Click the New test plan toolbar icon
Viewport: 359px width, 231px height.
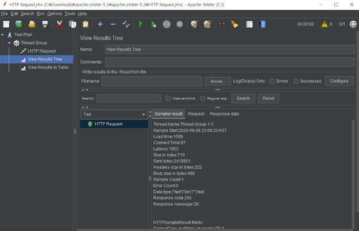[6, 24]
